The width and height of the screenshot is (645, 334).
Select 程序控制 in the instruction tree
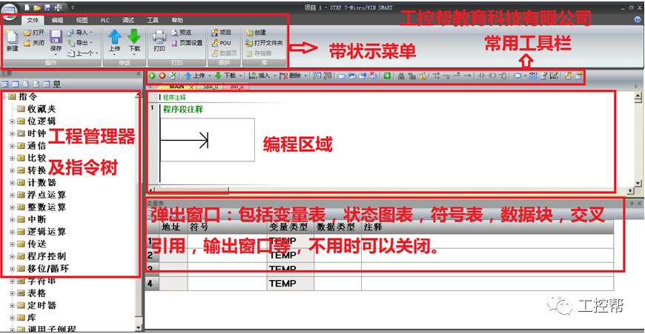coord(47,256)
